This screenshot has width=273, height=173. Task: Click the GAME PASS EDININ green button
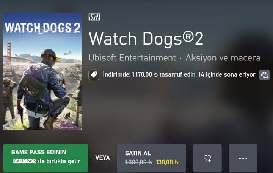[x=45, y=158]
